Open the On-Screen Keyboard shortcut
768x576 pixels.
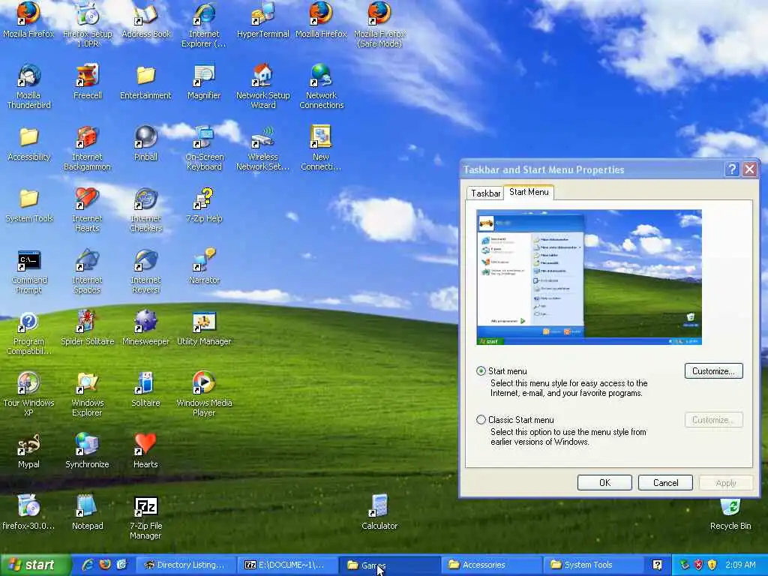(x=204, y=148)
